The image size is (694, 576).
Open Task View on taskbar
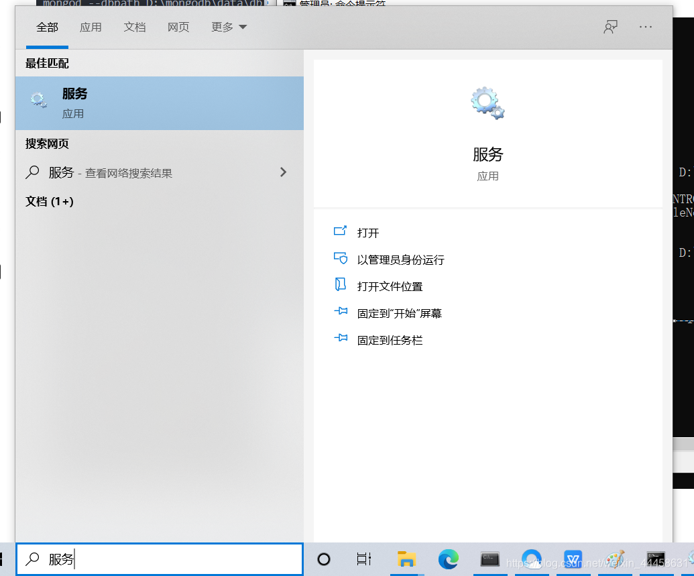click(x=364, y=559)
